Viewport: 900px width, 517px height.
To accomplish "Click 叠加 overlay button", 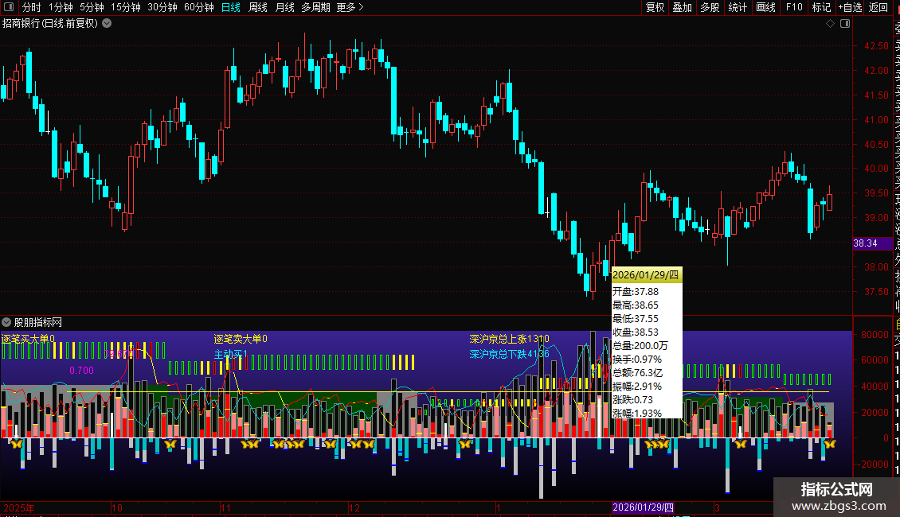I will point(683,7).
